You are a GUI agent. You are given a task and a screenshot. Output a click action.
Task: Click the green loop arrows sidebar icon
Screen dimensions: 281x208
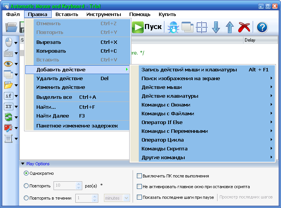point(8,117)
